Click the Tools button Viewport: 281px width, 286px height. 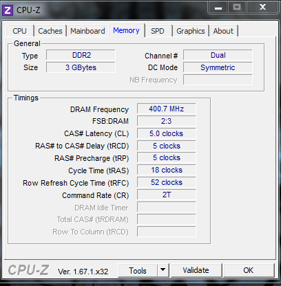(138, 271)
